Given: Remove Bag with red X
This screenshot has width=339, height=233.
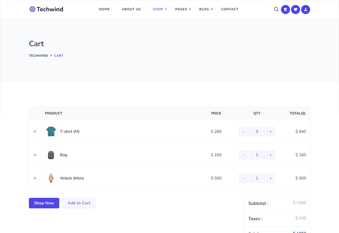Looking at the screenshot, I should (x=35, y=155).
